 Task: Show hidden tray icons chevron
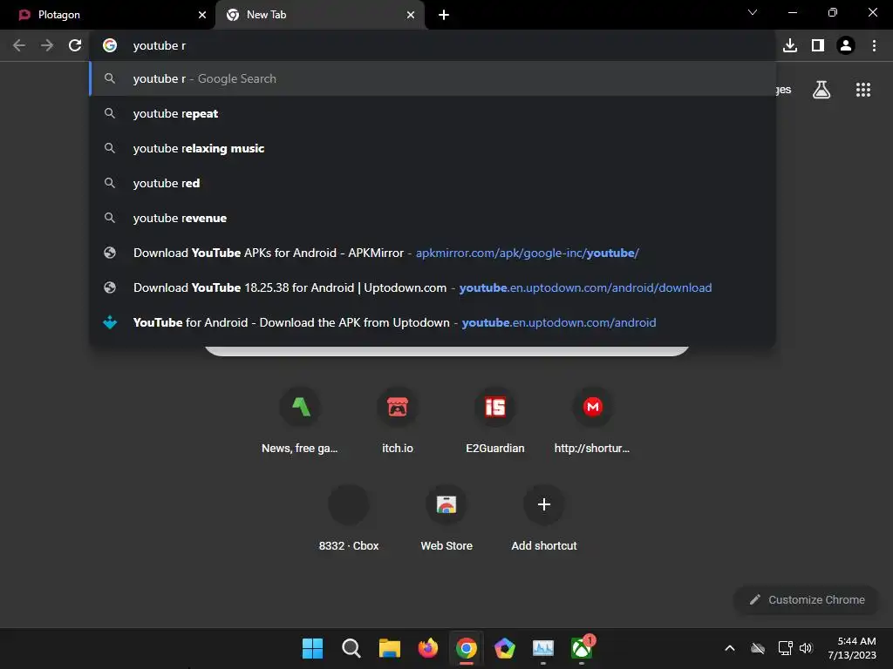click(730, 648)
